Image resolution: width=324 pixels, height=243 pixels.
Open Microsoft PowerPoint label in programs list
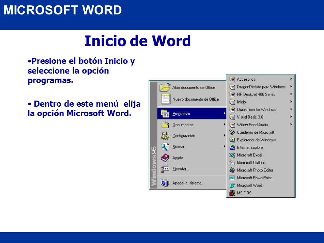tap(254, 178)
